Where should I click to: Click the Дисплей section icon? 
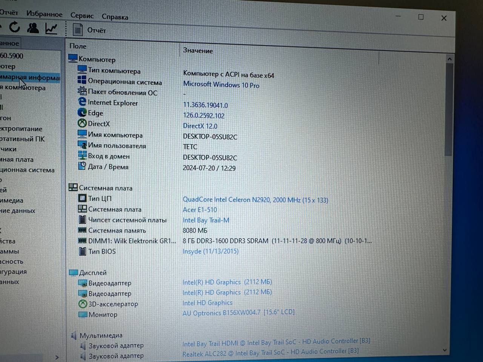click(73, 272)
